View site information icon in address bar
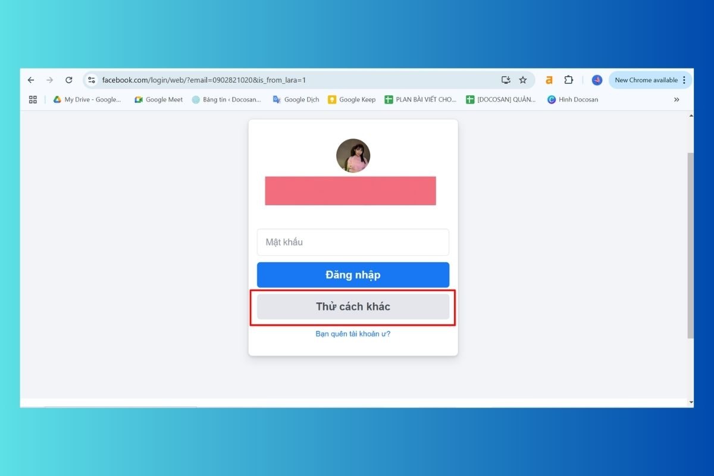The height and width of the screenshot is (476, 714). (x=92, y=80)
